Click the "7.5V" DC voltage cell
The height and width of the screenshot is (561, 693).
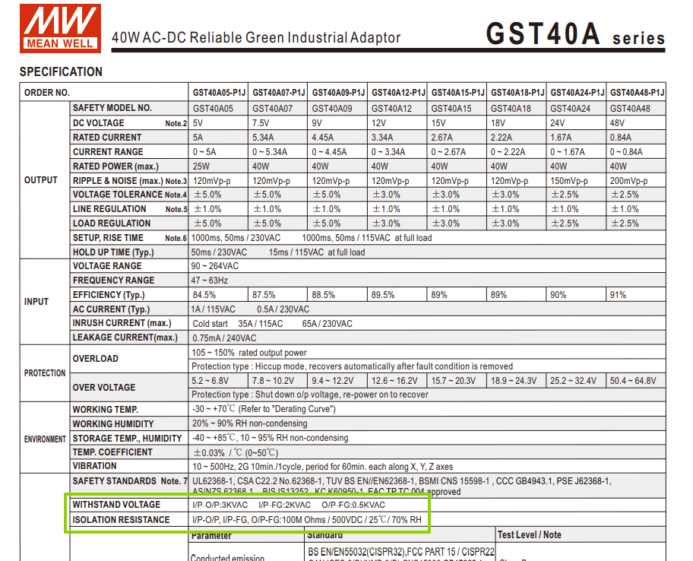pyautogui.click(x=261, y=123)
